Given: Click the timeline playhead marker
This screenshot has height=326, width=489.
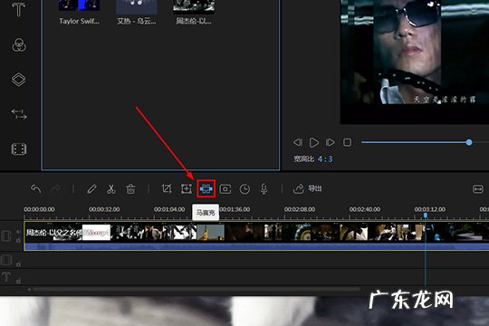Looking at the screenshot, I should pos(426,216).
